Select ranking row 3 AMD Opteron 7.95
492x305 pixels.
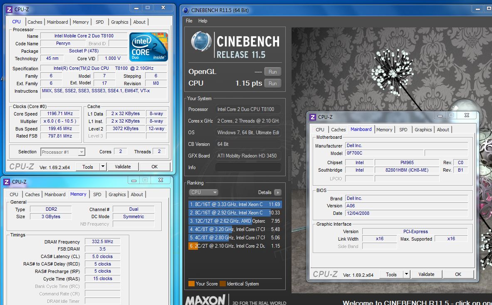pyautogui.click(x=235, y=221)
